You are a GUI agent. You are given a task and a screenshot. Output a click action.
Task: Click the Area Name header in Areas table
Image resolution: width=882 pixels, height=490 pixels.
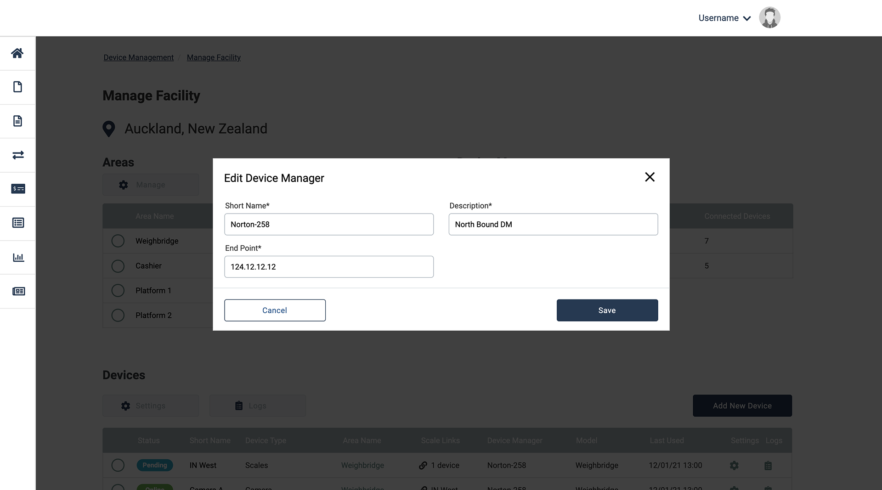click(x=154, y=216)
